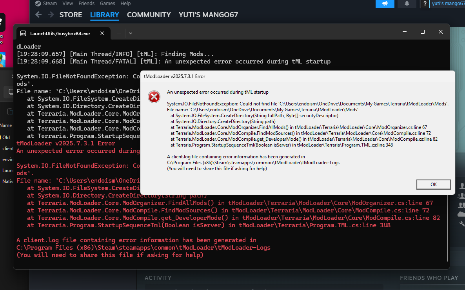Close the busybox64.exe terminal tab
465x290 pixels.
click(102, 33)
